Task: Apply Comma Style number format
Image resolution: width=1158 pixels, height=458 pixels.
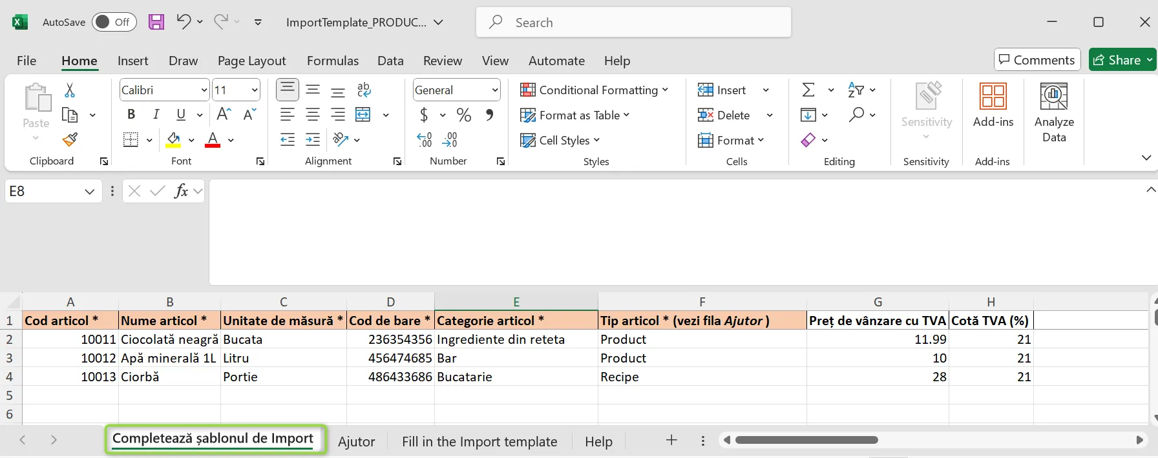Action: click(x=489, y=115)
